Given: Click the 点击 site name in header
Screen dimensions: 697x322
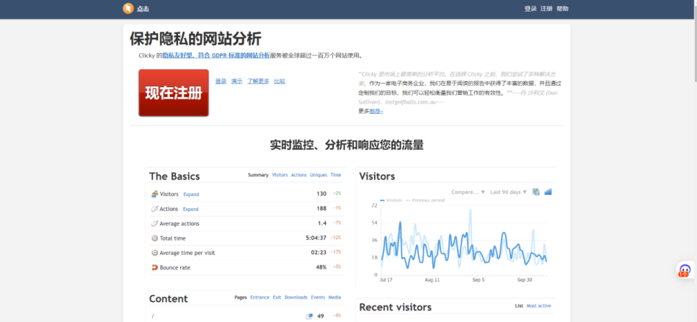Looking at the screenshot, I should 143,9.
